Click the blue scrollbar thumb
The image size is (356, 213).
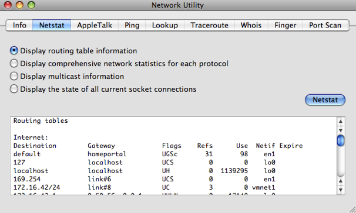click(341, 140)
